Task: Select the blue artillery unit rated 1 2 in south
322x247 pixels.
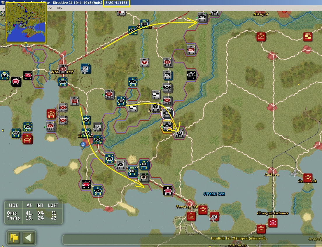Action: [144, 165]
